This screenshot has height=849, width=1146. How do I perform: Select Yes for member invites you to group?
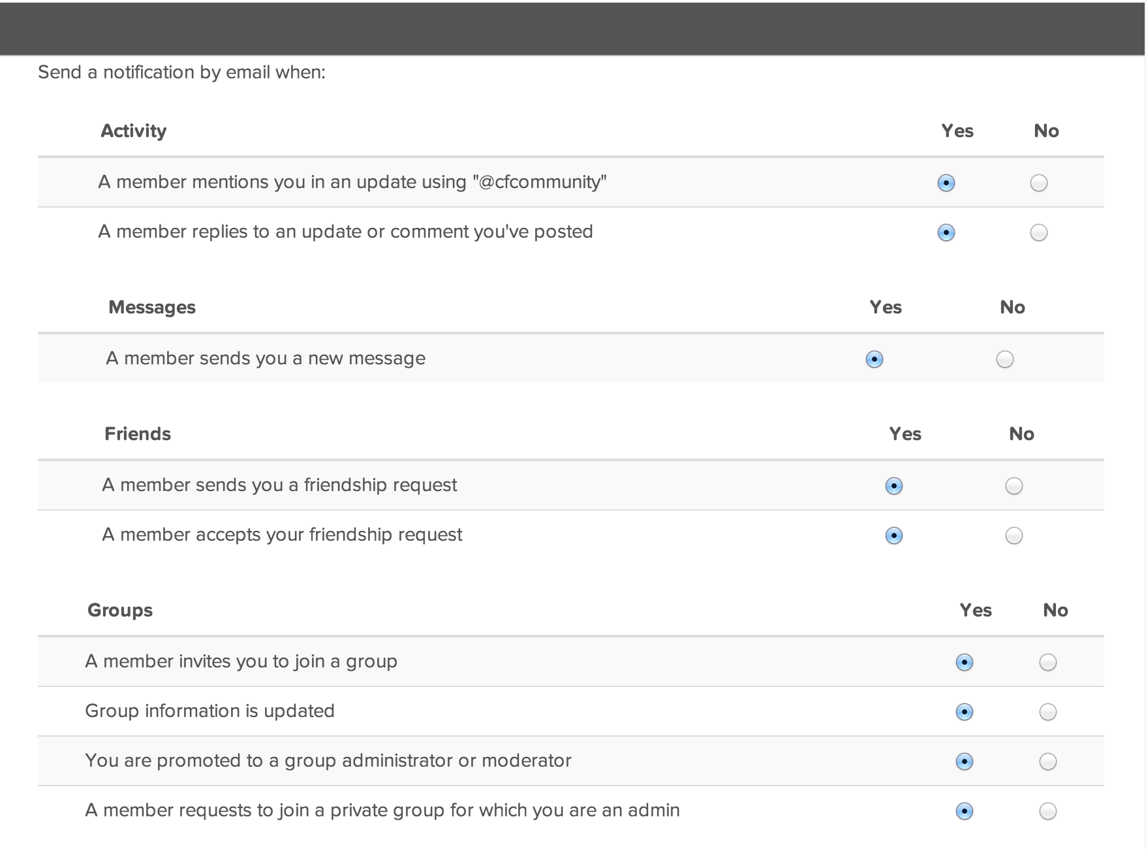click(x=964, y=662)
